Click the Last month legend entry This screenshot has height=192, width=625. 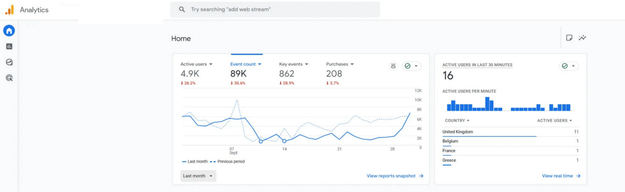(195, 162)
